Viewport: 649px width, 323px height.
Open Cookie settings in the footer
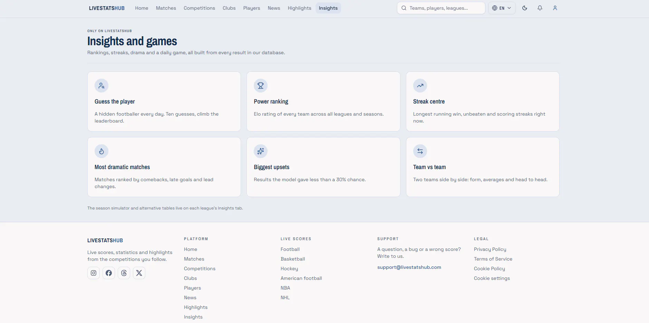point(492,278)
